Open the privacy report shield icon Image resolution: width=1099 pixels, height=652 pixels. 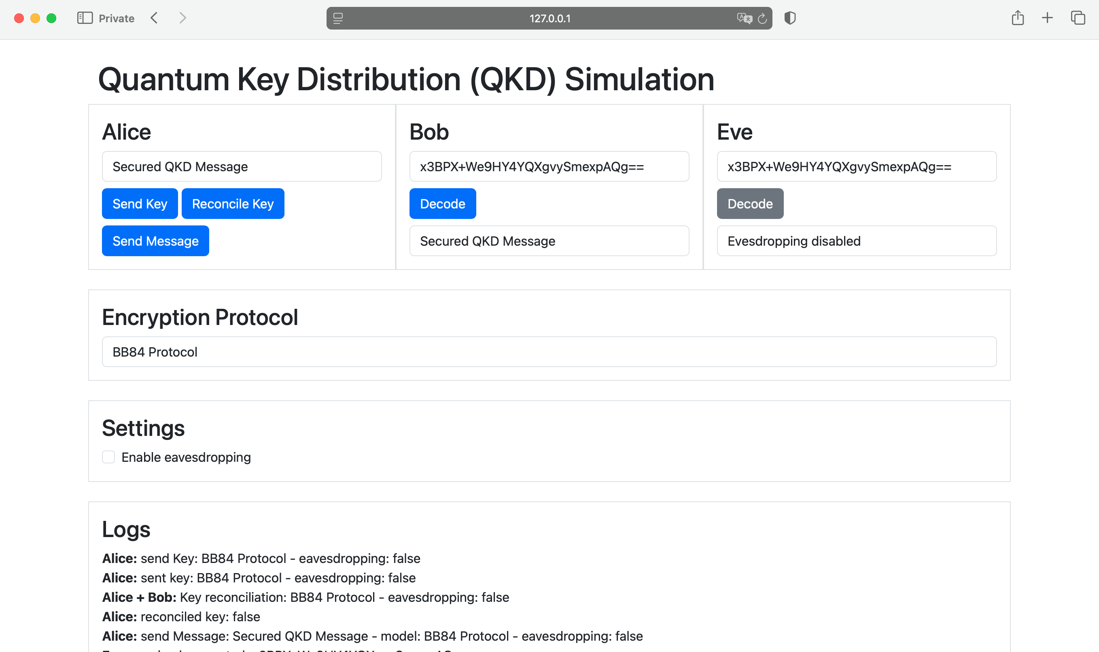click(x=790, y=18)
